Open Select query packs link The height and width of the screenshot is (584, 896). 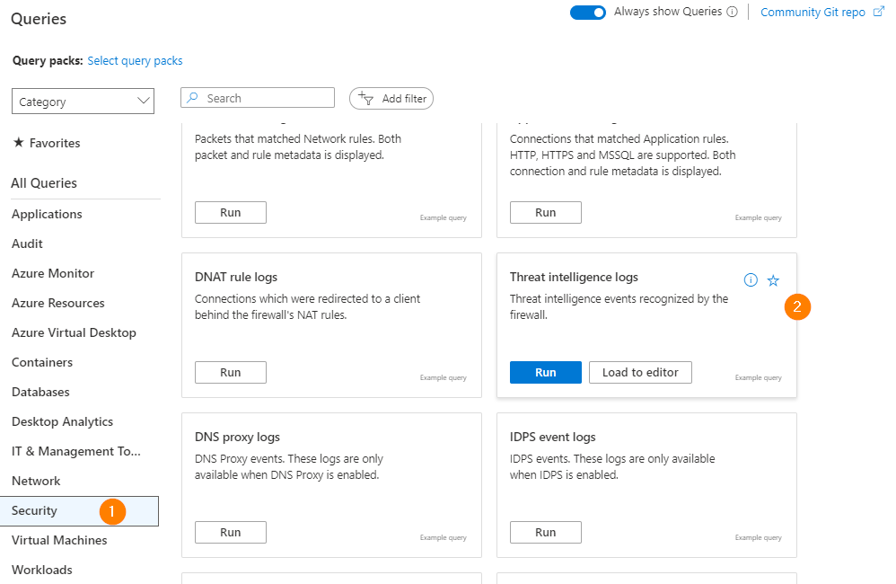(135, 60)
